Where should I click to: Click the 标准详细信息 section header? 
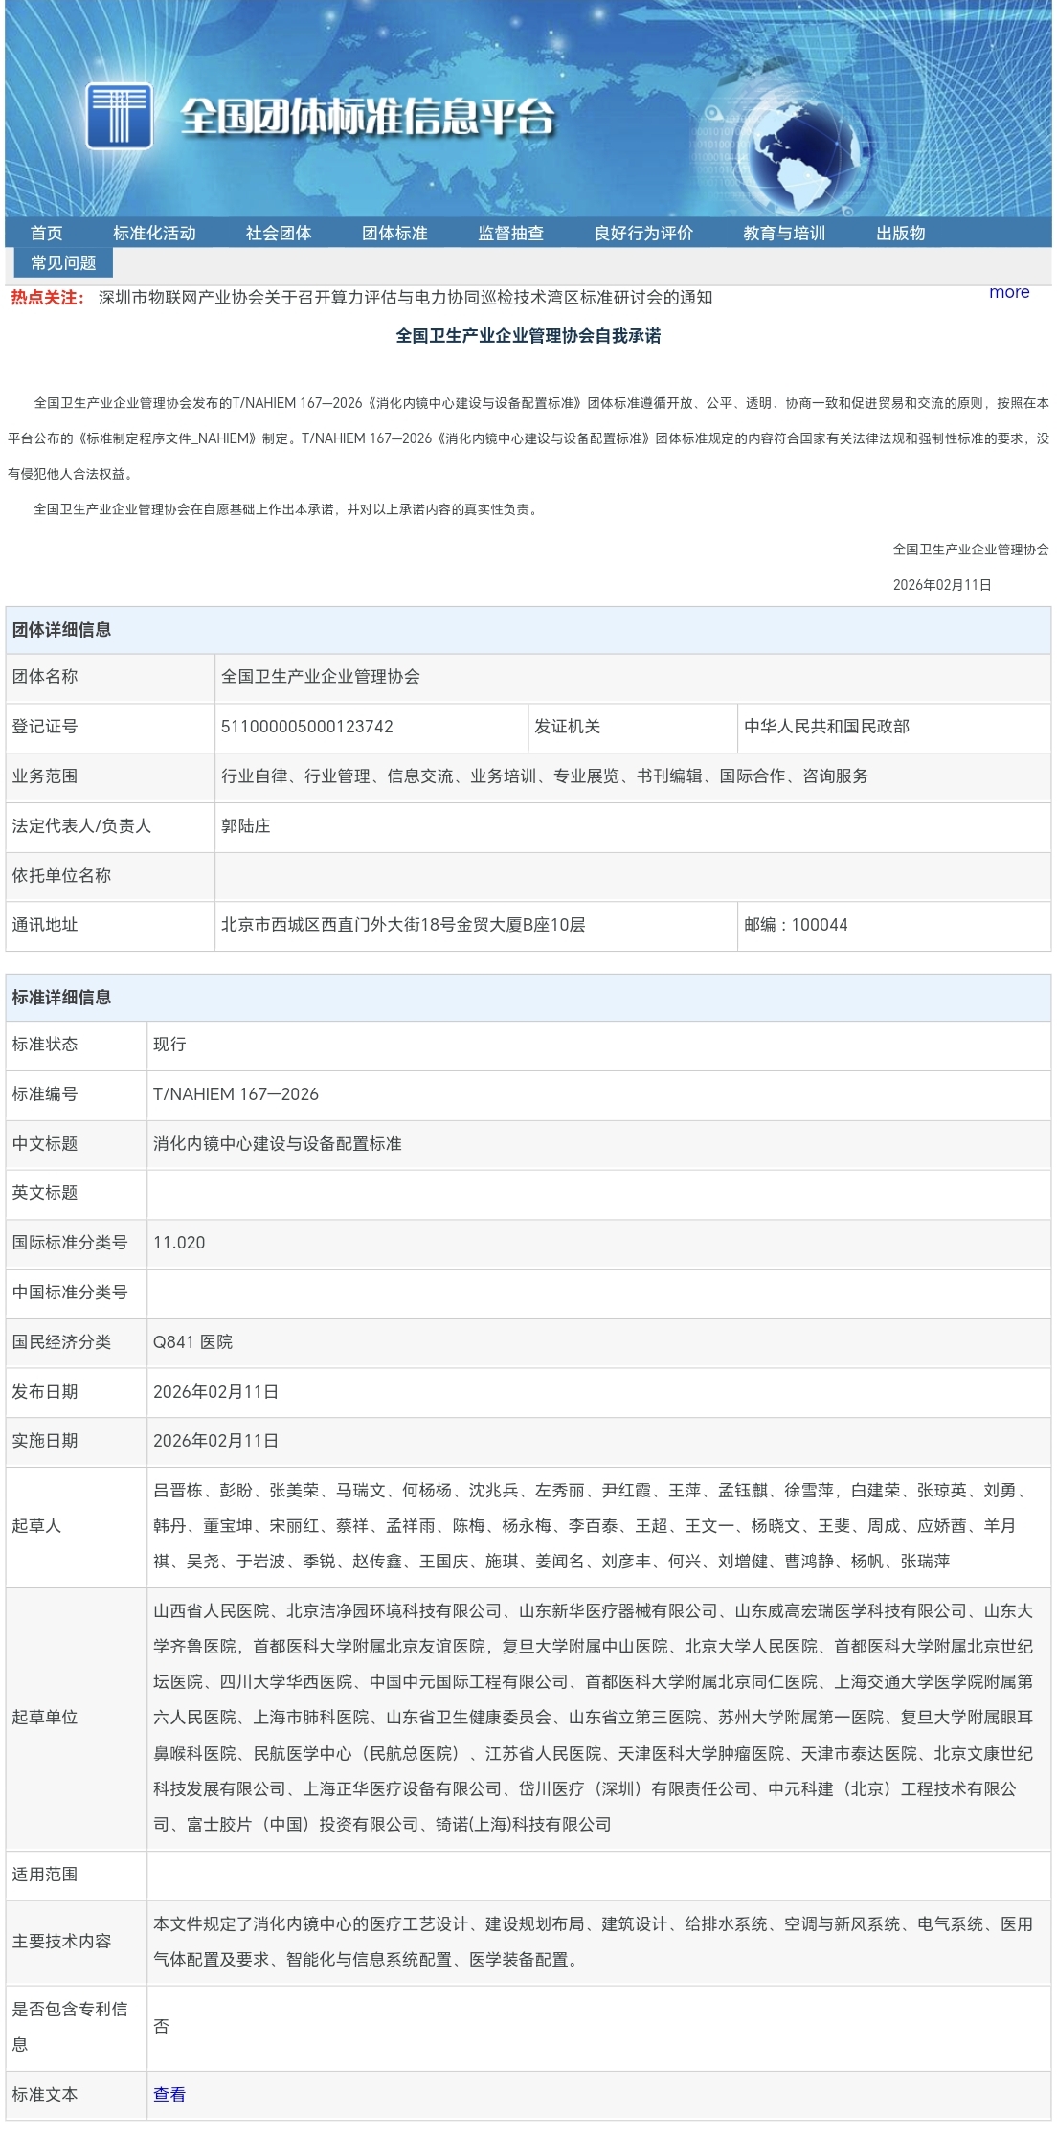click(x=61, y=998)
